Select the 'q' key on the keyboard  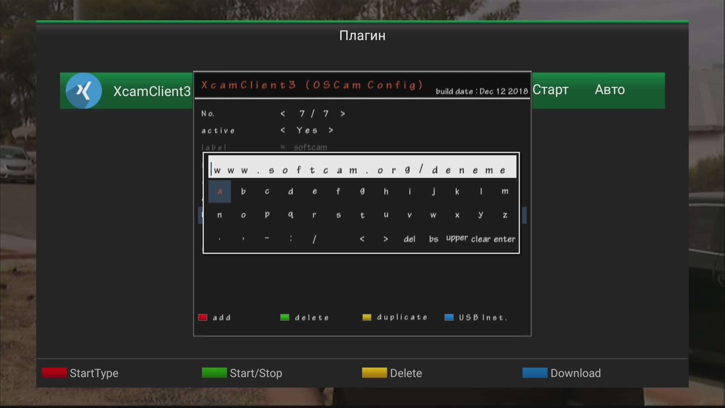(x=291, y=215)
